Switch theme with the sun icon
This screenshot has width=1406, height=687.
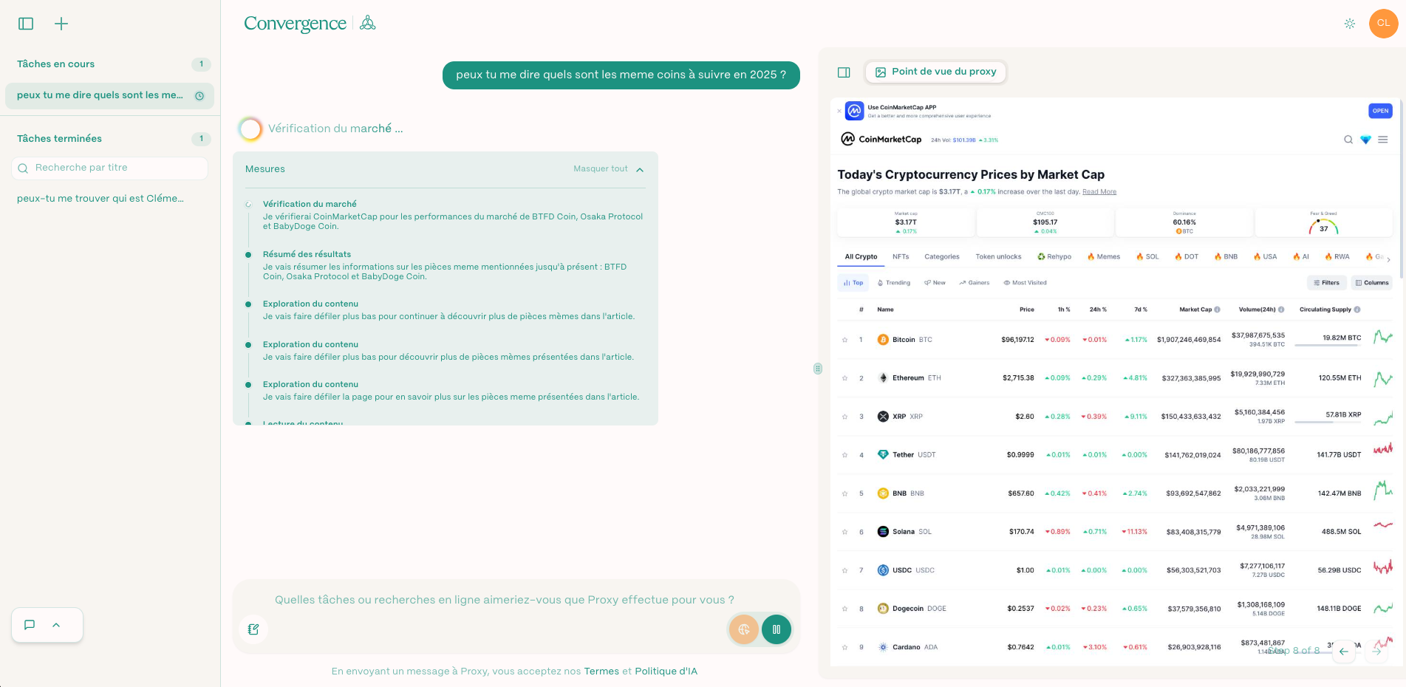tap(1350, 23)
